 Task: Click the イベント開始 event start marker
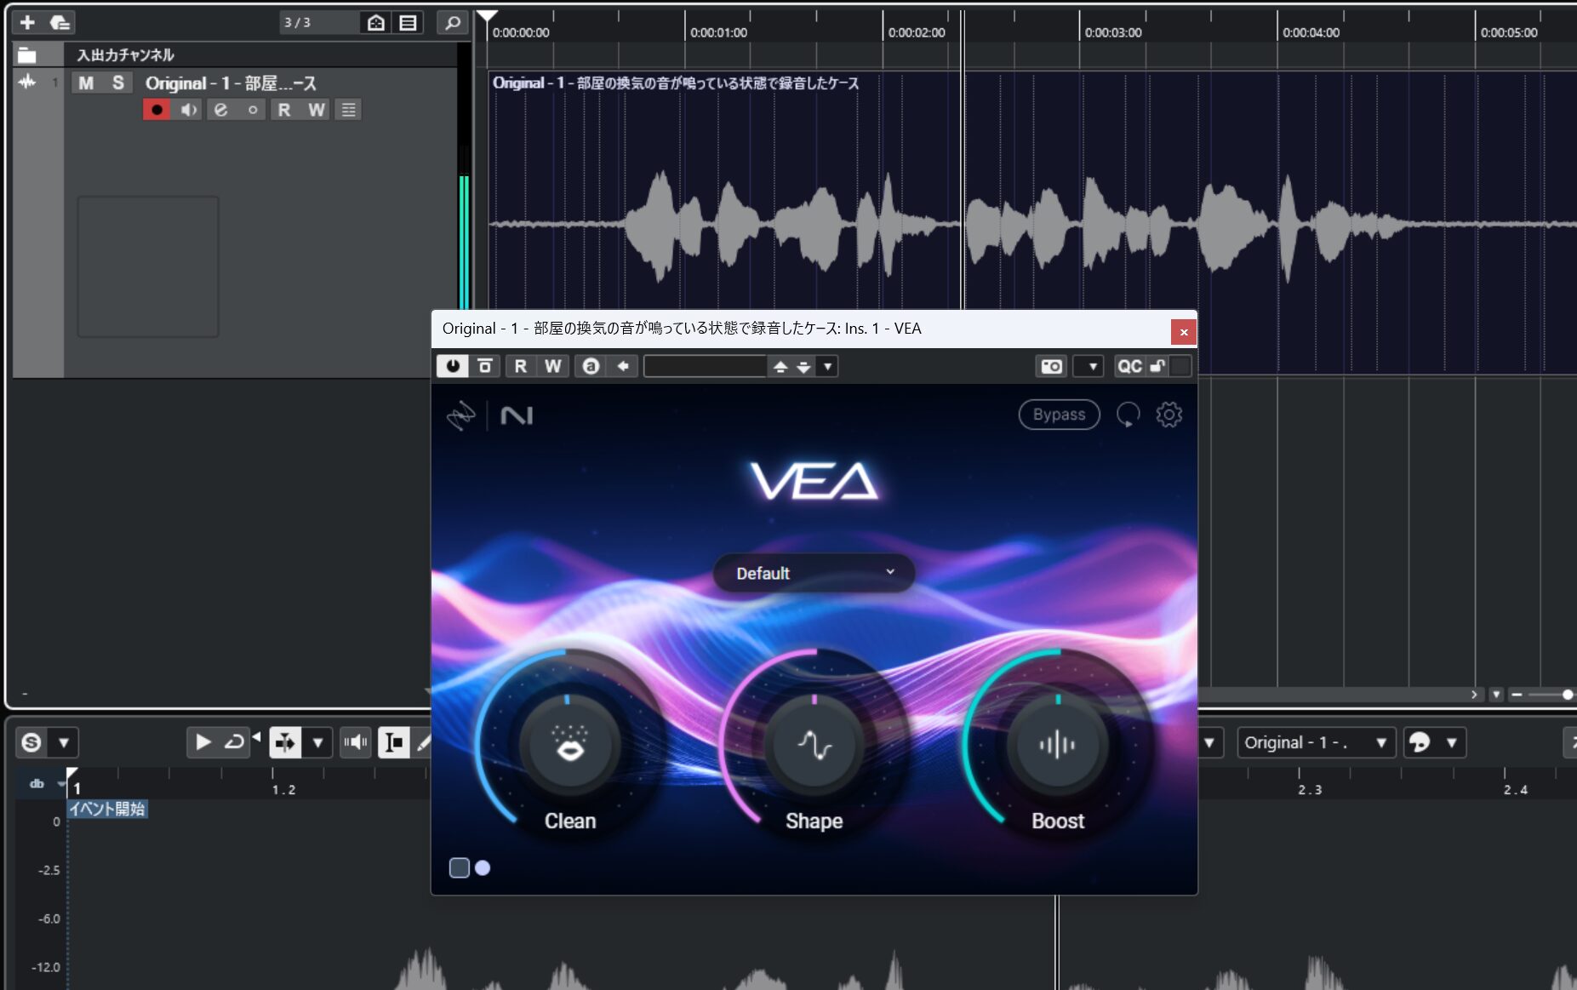tap(107, 809)
